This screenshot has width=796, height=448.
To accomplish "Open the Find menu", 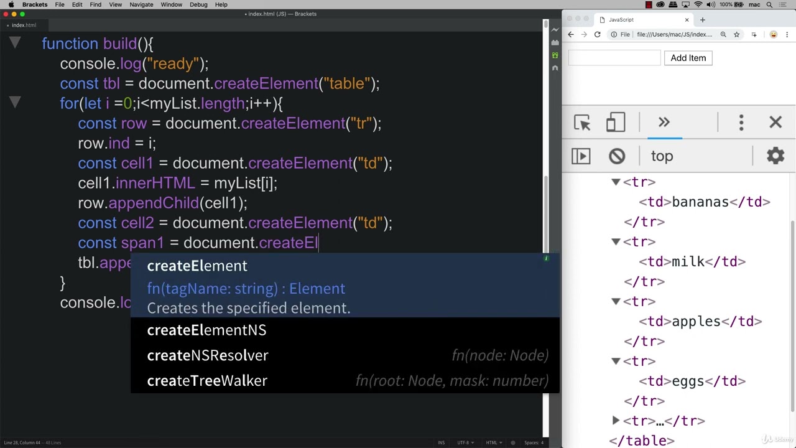I will point(95,4).
